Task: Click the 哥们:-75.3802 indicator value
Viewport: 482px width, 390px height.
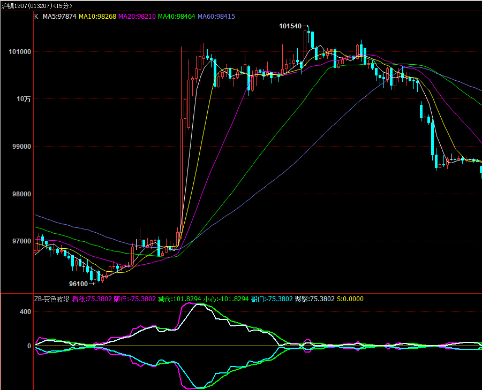Action: tap(272, 299)
